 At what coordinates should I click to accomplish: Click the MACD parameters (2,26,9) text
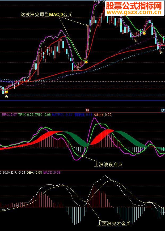[5, 172]
